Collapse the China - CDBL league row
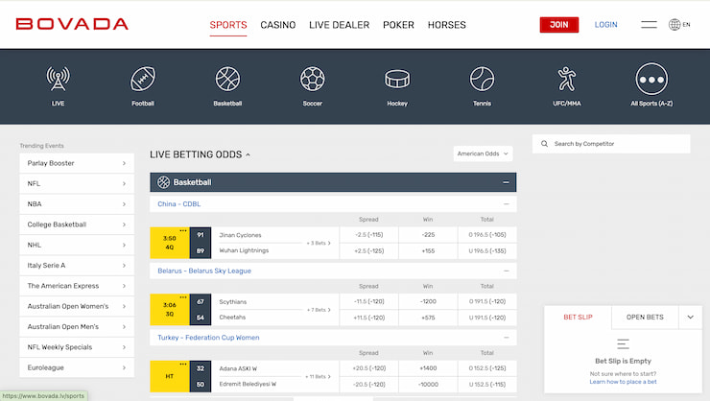 pos(507,204)
